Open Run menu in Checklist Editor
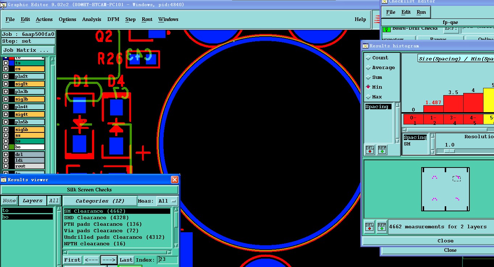Screen dimensions: 494x267 [421, 12]
